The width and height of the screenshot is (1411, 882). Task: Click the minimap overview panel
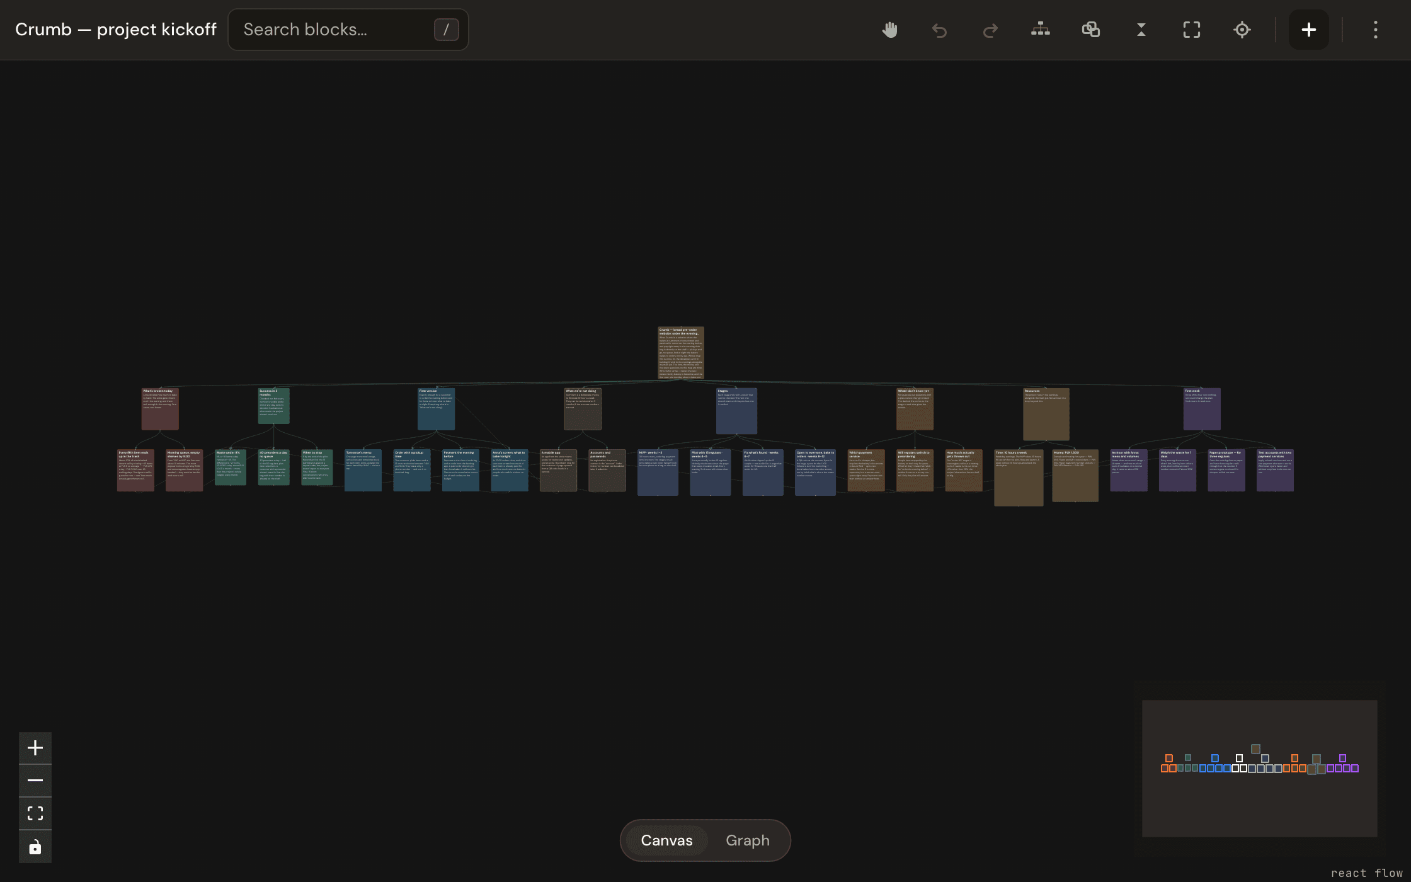[1259, 768]
